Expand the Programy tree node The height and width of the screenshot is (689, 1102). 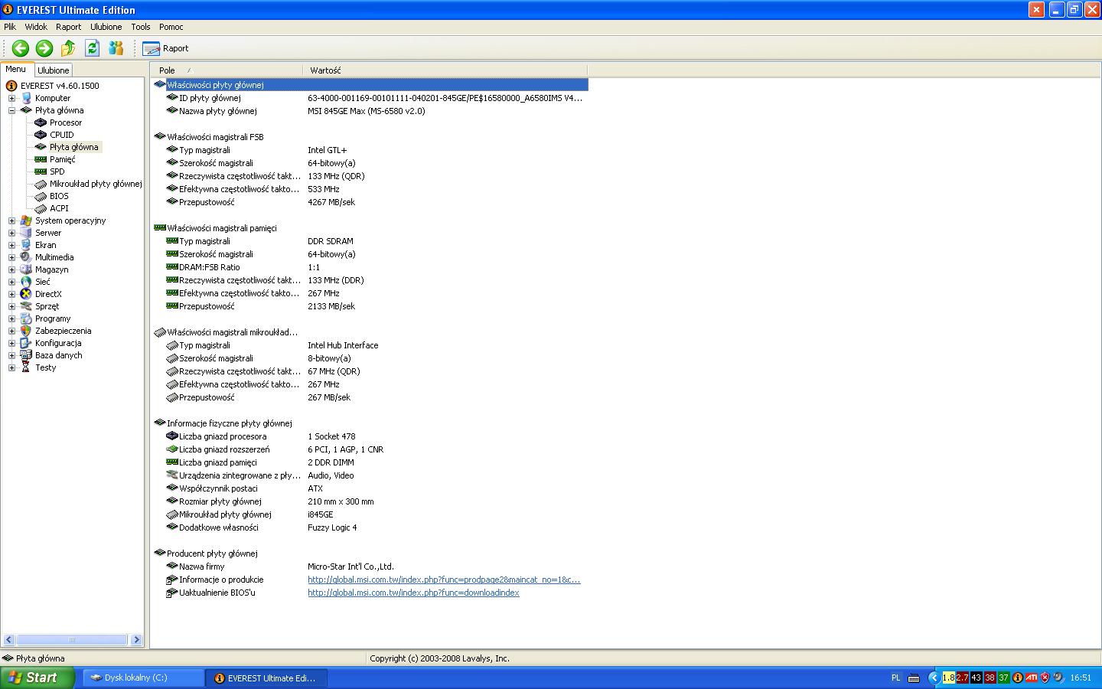(11, 318)
